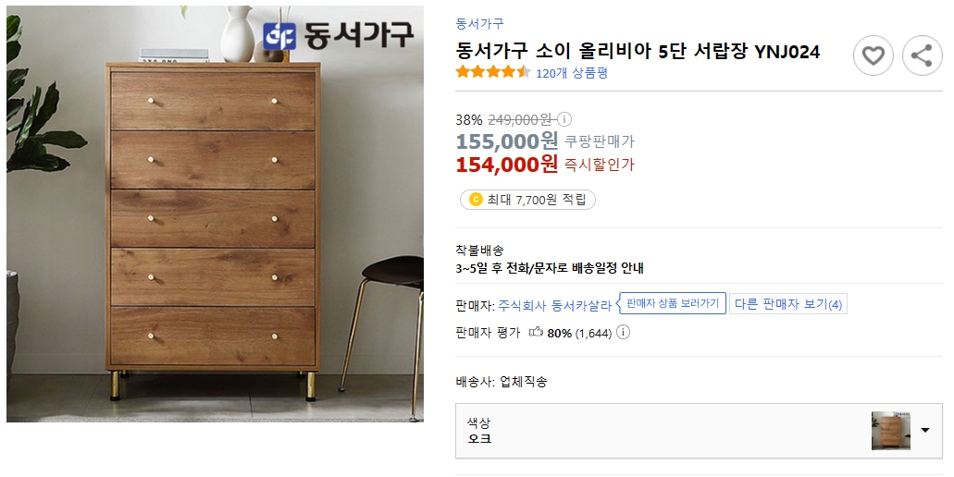Open the 동서가구 brand link above title
This screenshot has height=477, width=954.
click(x=479, y=24)
